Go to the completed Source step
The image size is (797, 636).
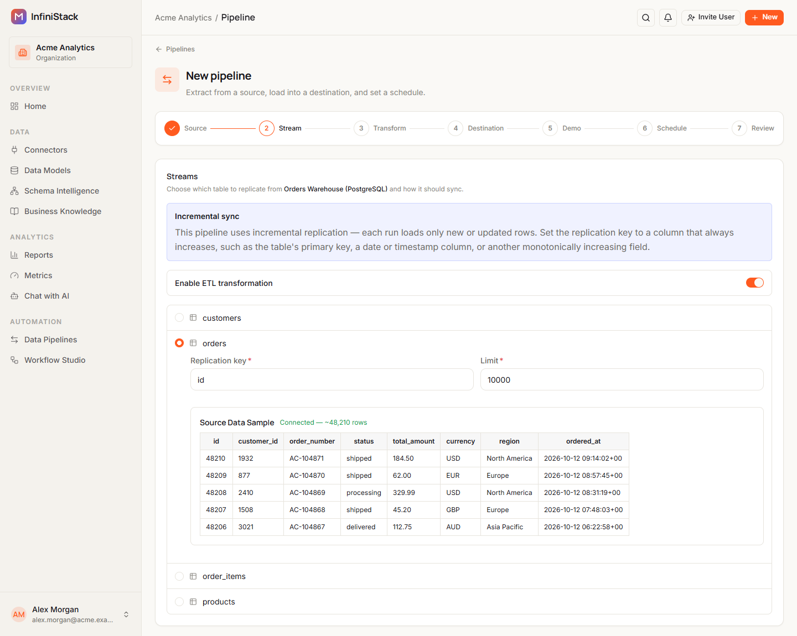[185, 128]
